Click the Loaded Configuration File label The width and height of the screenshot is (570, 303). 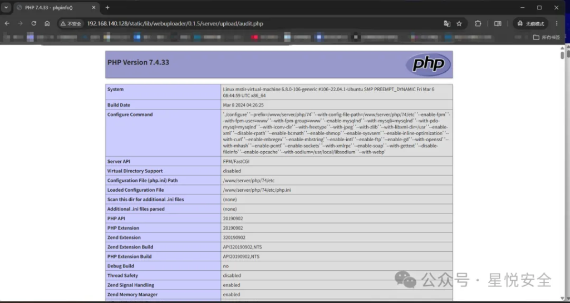(x=136, y=190)
